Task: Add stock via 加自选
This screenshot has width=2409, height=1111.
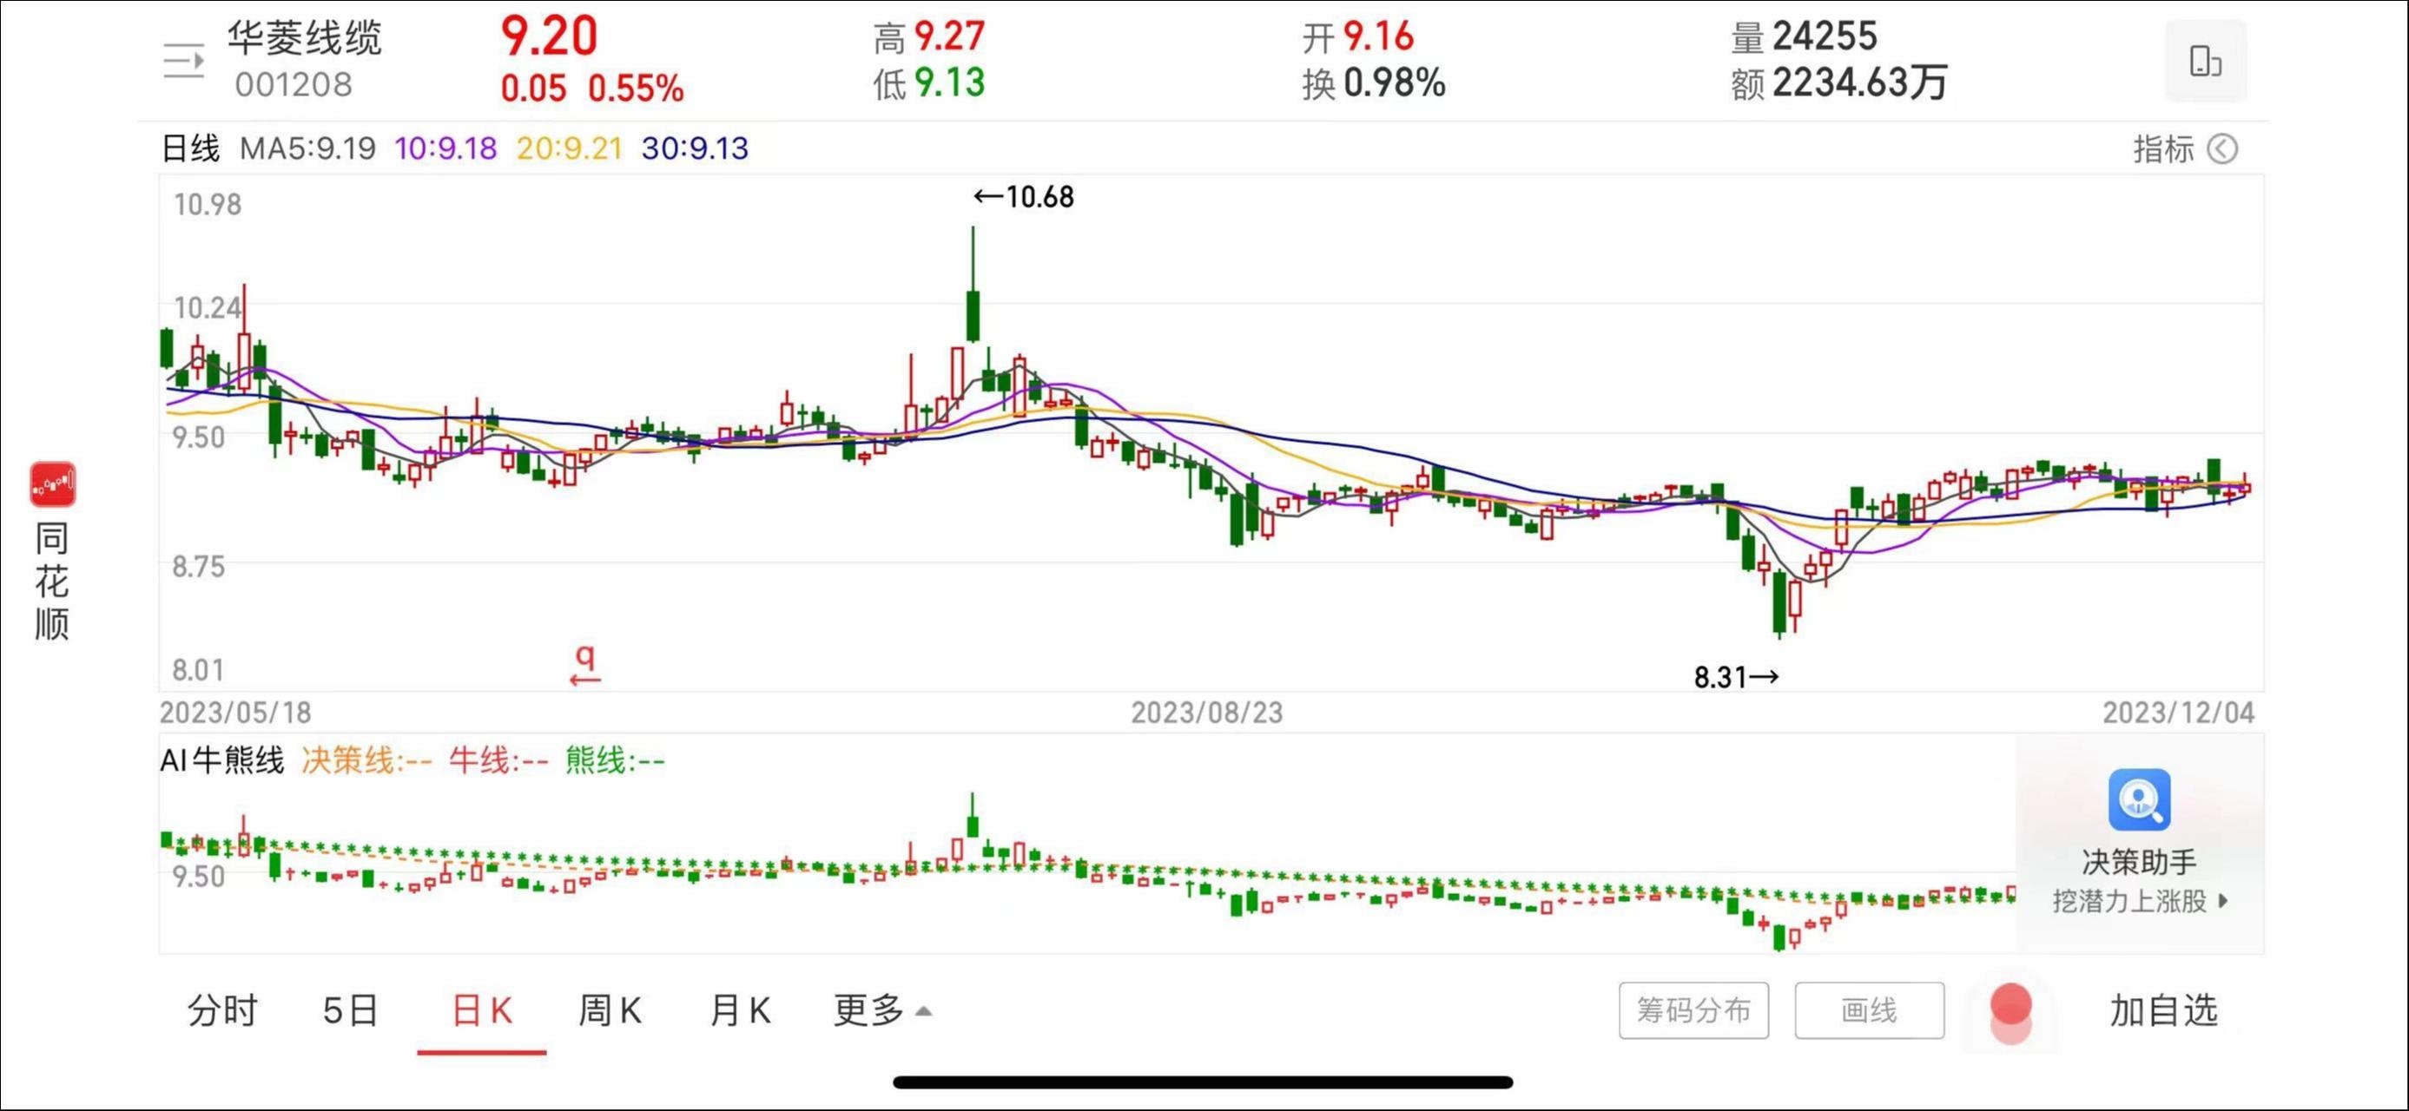Action: tap(2163, 1010)
